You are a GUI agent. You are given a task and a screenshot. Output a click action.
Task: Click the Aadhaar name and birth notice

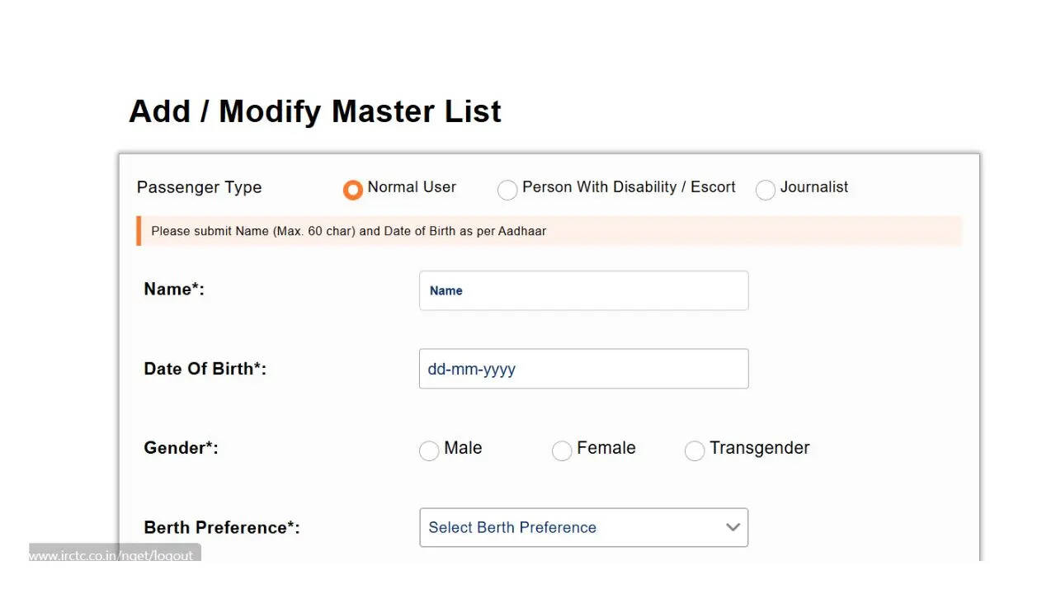[348, 231]
